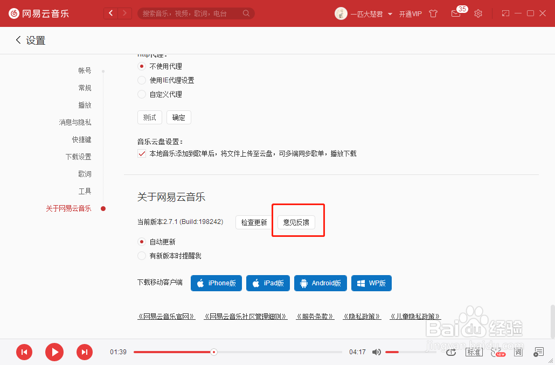Download the WP版 client
555x365 pixels.
tap(371, 283)
